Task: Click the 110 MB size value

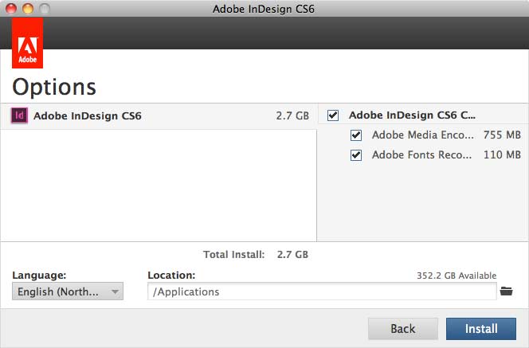Action: click(x=502, y=154)
